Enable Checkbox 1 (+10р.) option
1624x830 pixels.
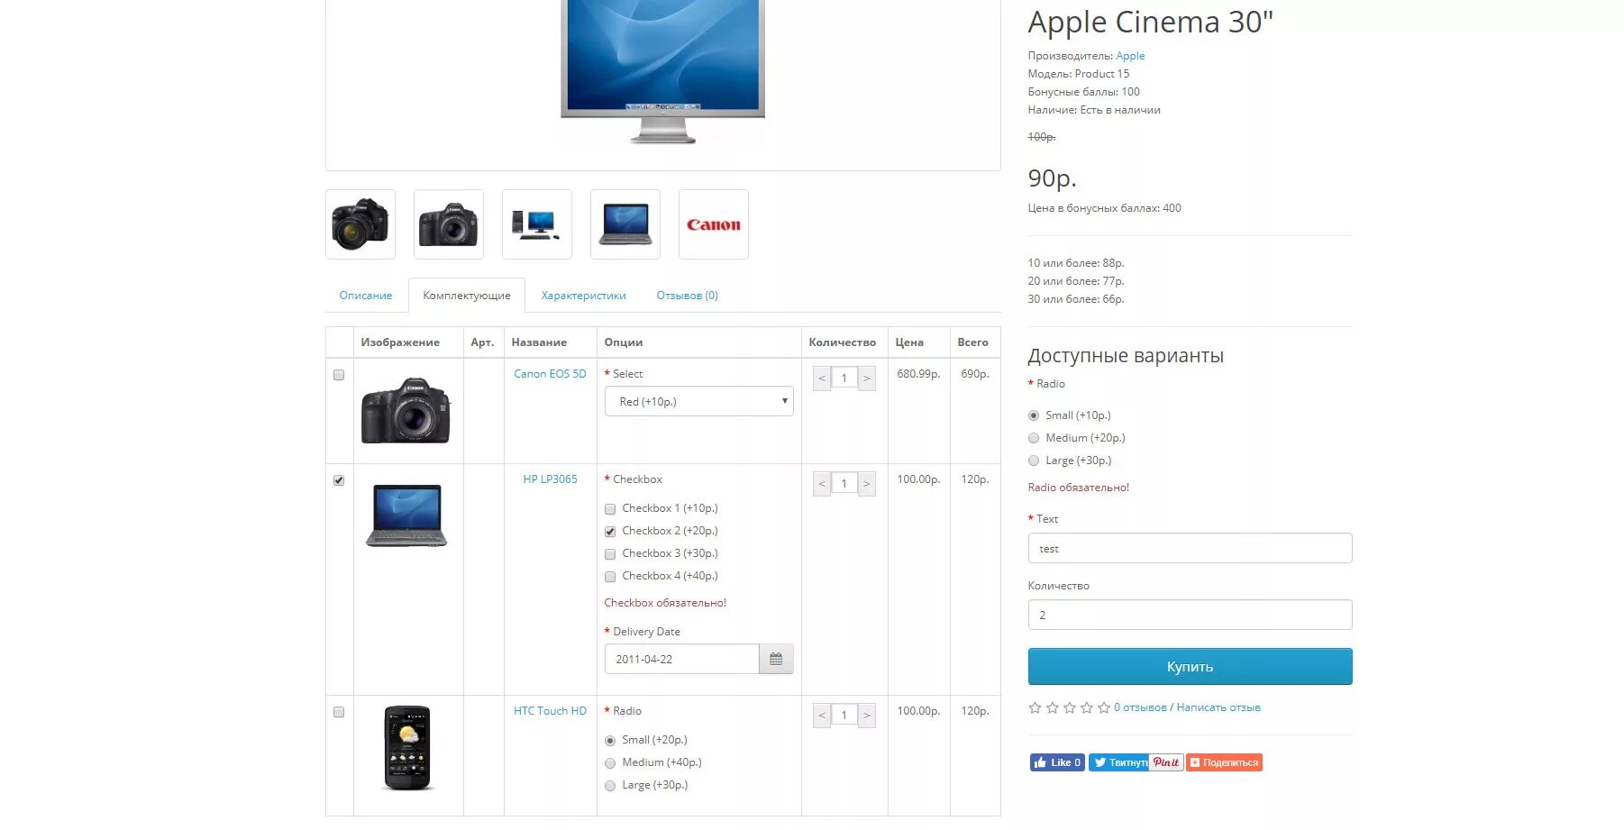(x=610, y=509)
